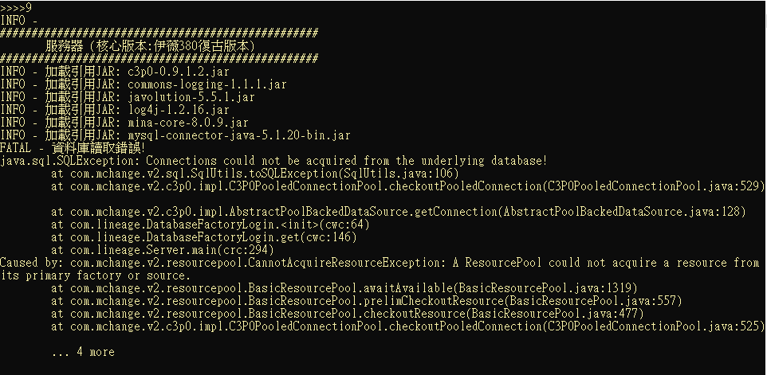Screen dimensions: 767x375
Task: Click the commons-logging-1.1.1.jar log line
Action: 144,84
